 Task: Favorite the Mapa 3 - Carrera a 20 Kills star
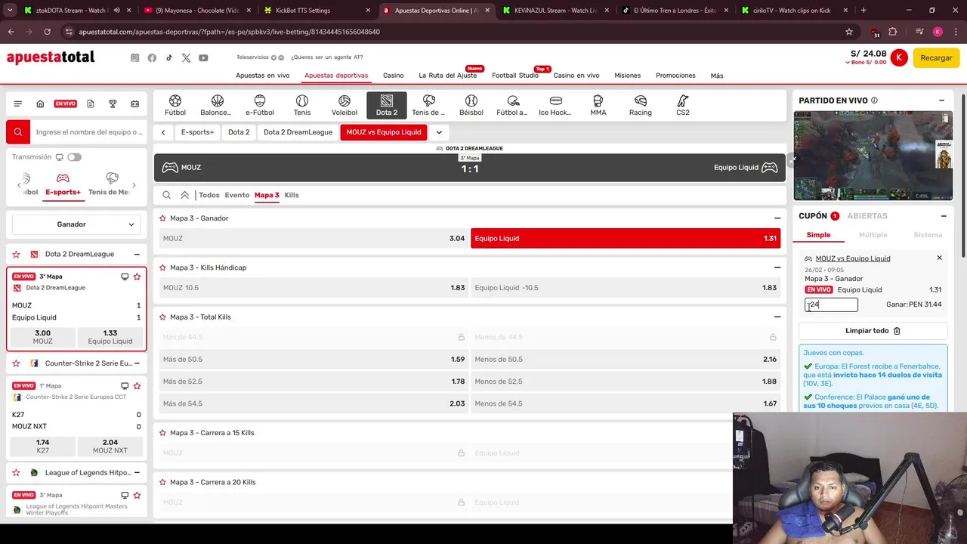pos(162,482)
